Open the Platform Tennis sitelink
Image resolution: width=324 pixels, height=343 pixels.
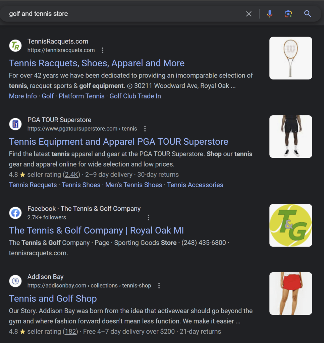[x=82, y=96]
